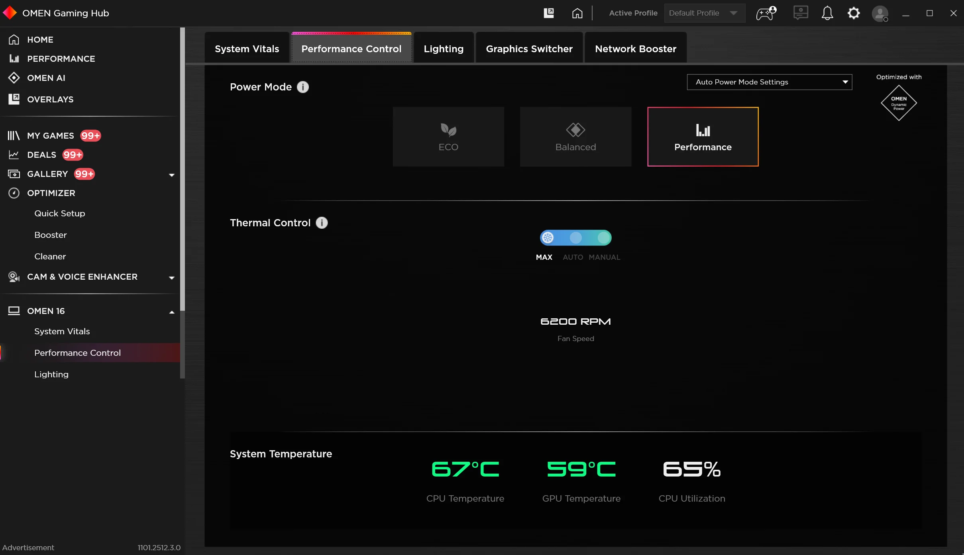This screenshot has height=555, width=964.
Task: Open MY GAMES in the sidebar
Action: [51, 136]
